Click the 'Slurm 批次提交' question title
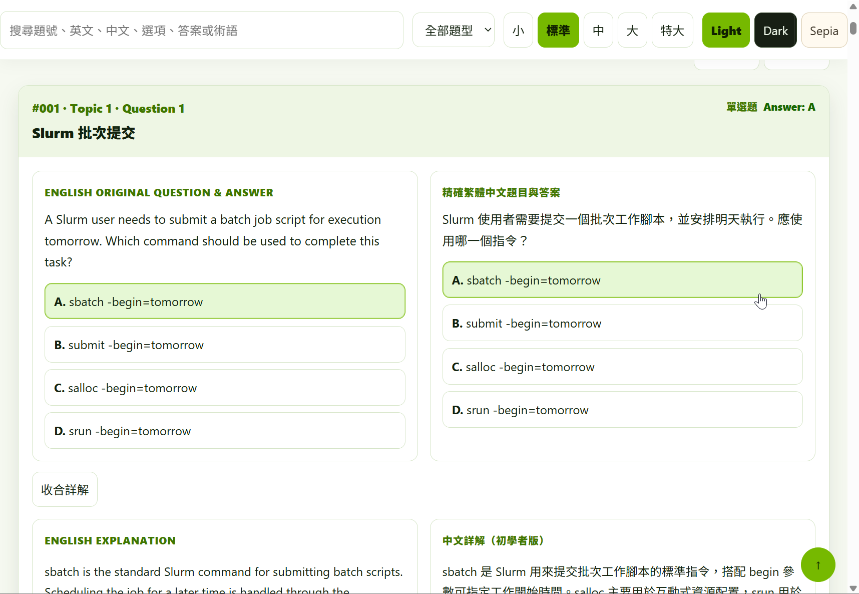 84,133
